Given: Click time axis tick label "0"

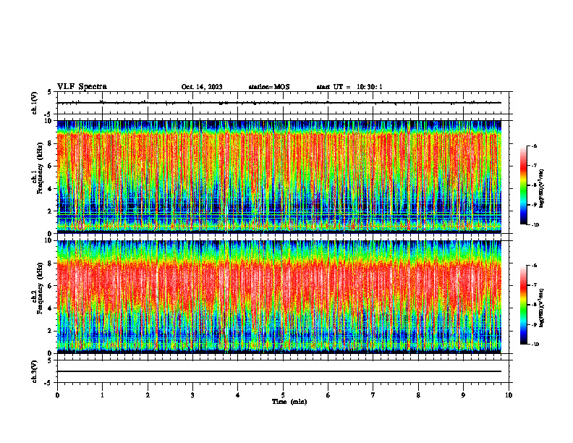Looking at the screenshot, I should [x=57, y=395].
